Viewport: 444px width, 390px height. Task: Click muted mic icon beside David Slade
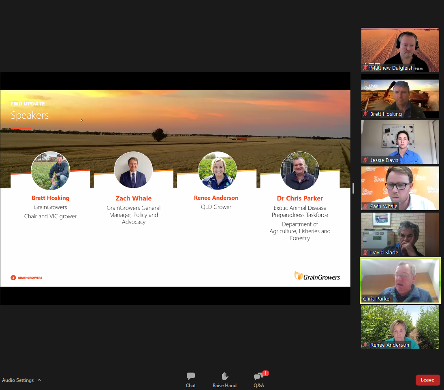(x=365, y=252)
